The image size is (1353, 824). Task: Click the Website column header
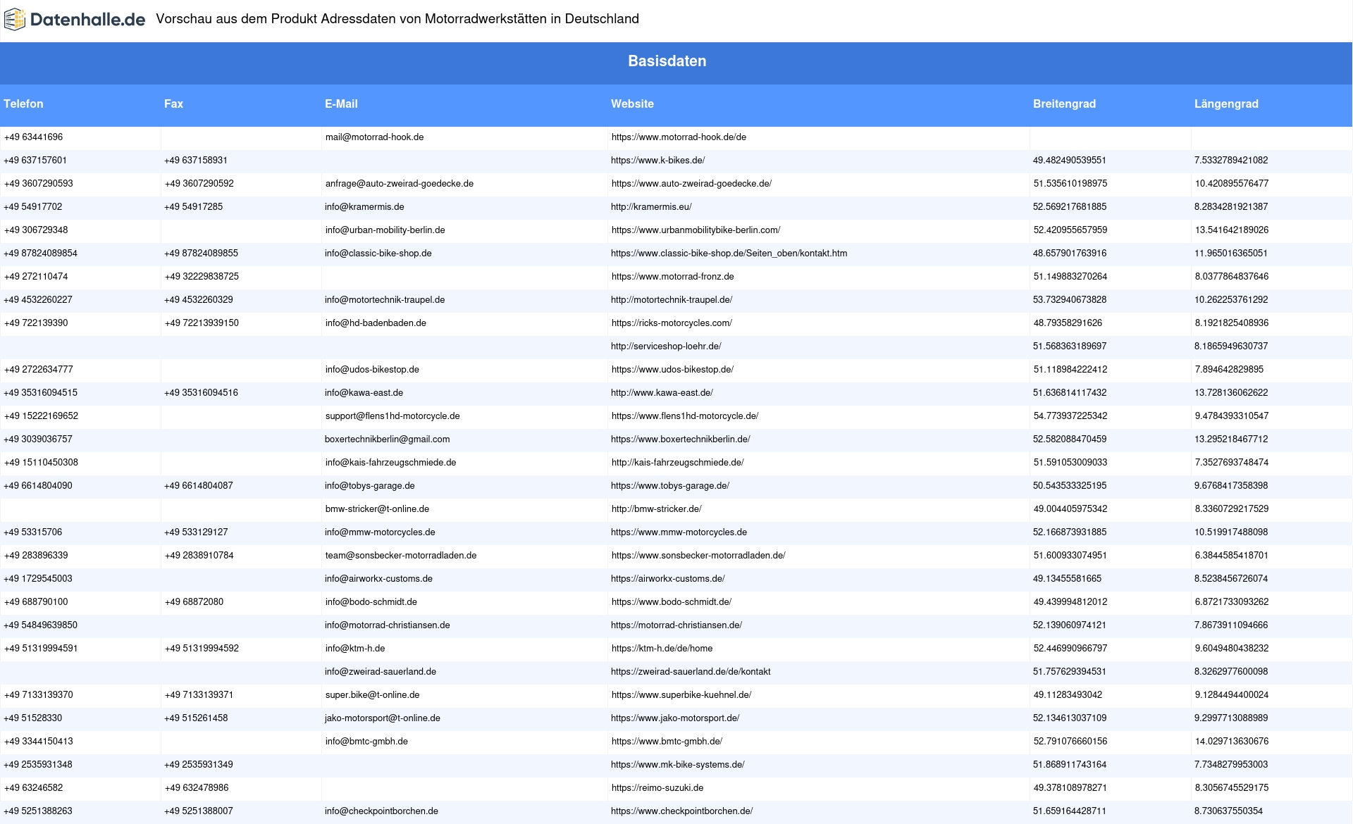632,104
